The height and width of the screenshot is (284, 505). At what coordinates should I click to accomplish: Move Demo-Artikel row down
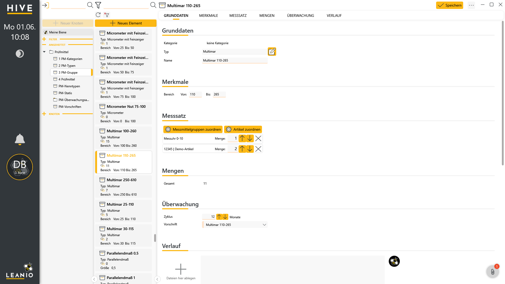click(x=250, y=149)
